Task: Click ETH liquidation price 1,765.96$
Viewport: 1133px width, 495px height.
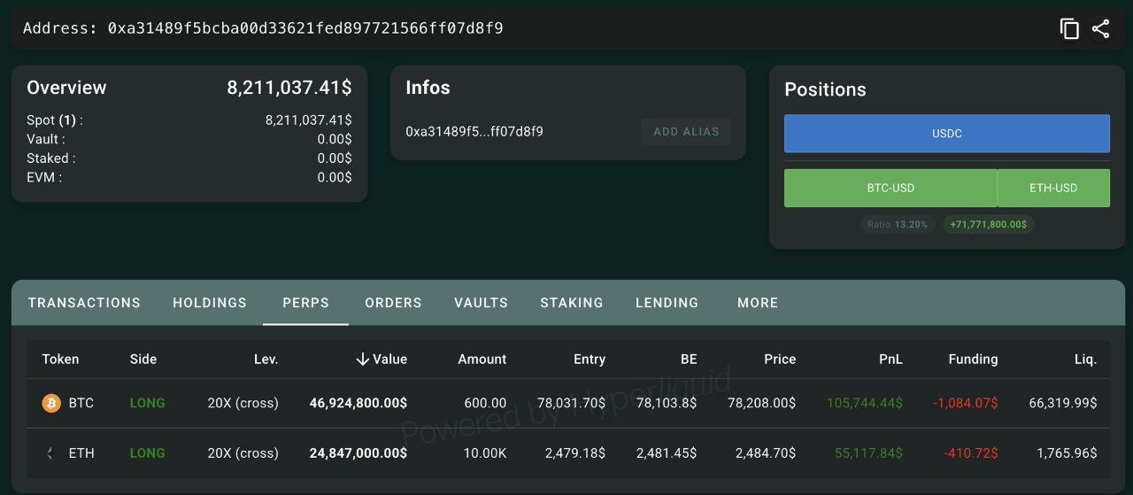Action: [1067, 452]
